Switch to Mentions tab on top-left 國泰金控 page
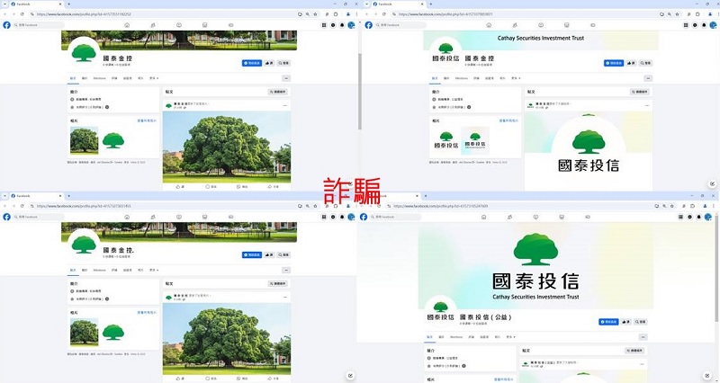 (100, 78)
